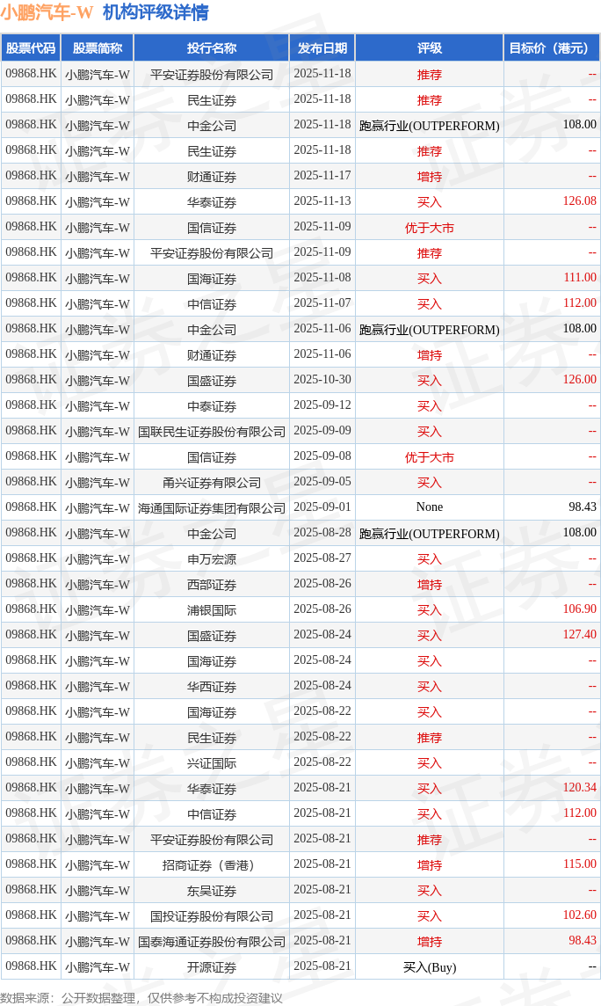Select the date 2025-09-05
The height and width of the screenshot is (1006, 601).
[x=322, y=482]
